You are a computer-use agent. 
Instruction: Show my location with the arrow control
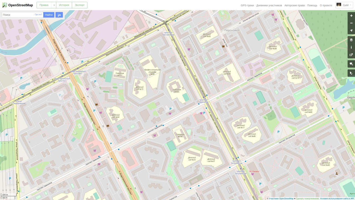click(x=351, y=31)
